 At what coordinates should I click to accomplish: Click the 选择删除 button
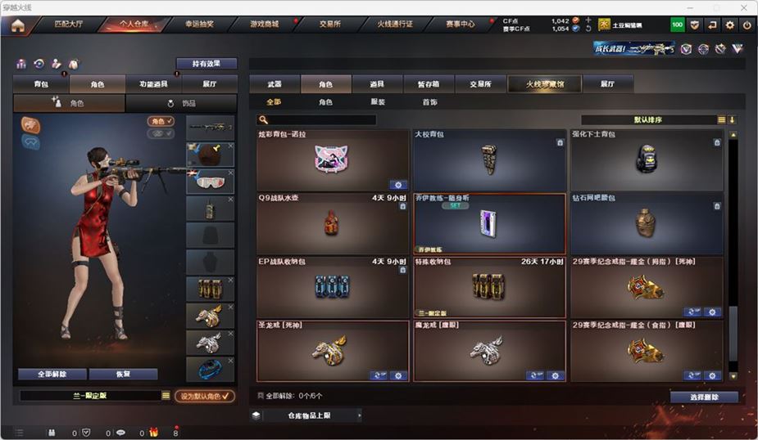point(704,397)
